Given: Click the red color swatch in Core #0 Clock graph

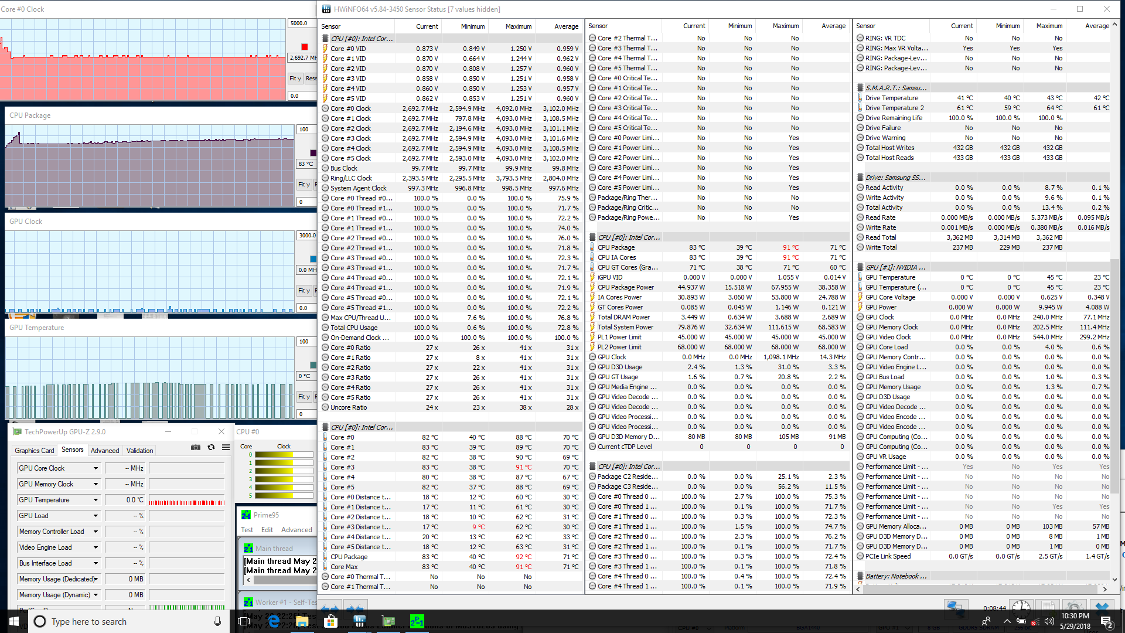Looking at the screenshot, I should tap(304, 47).
